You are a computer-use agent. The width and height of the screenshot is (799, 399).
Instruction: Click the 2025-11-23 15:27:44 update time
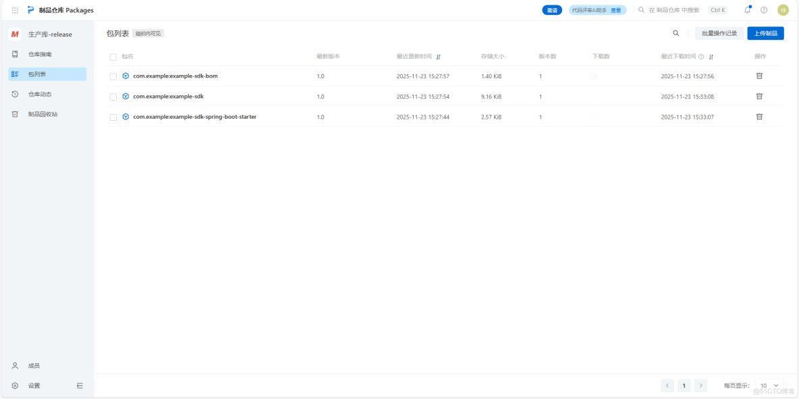(x=423, y=117)
